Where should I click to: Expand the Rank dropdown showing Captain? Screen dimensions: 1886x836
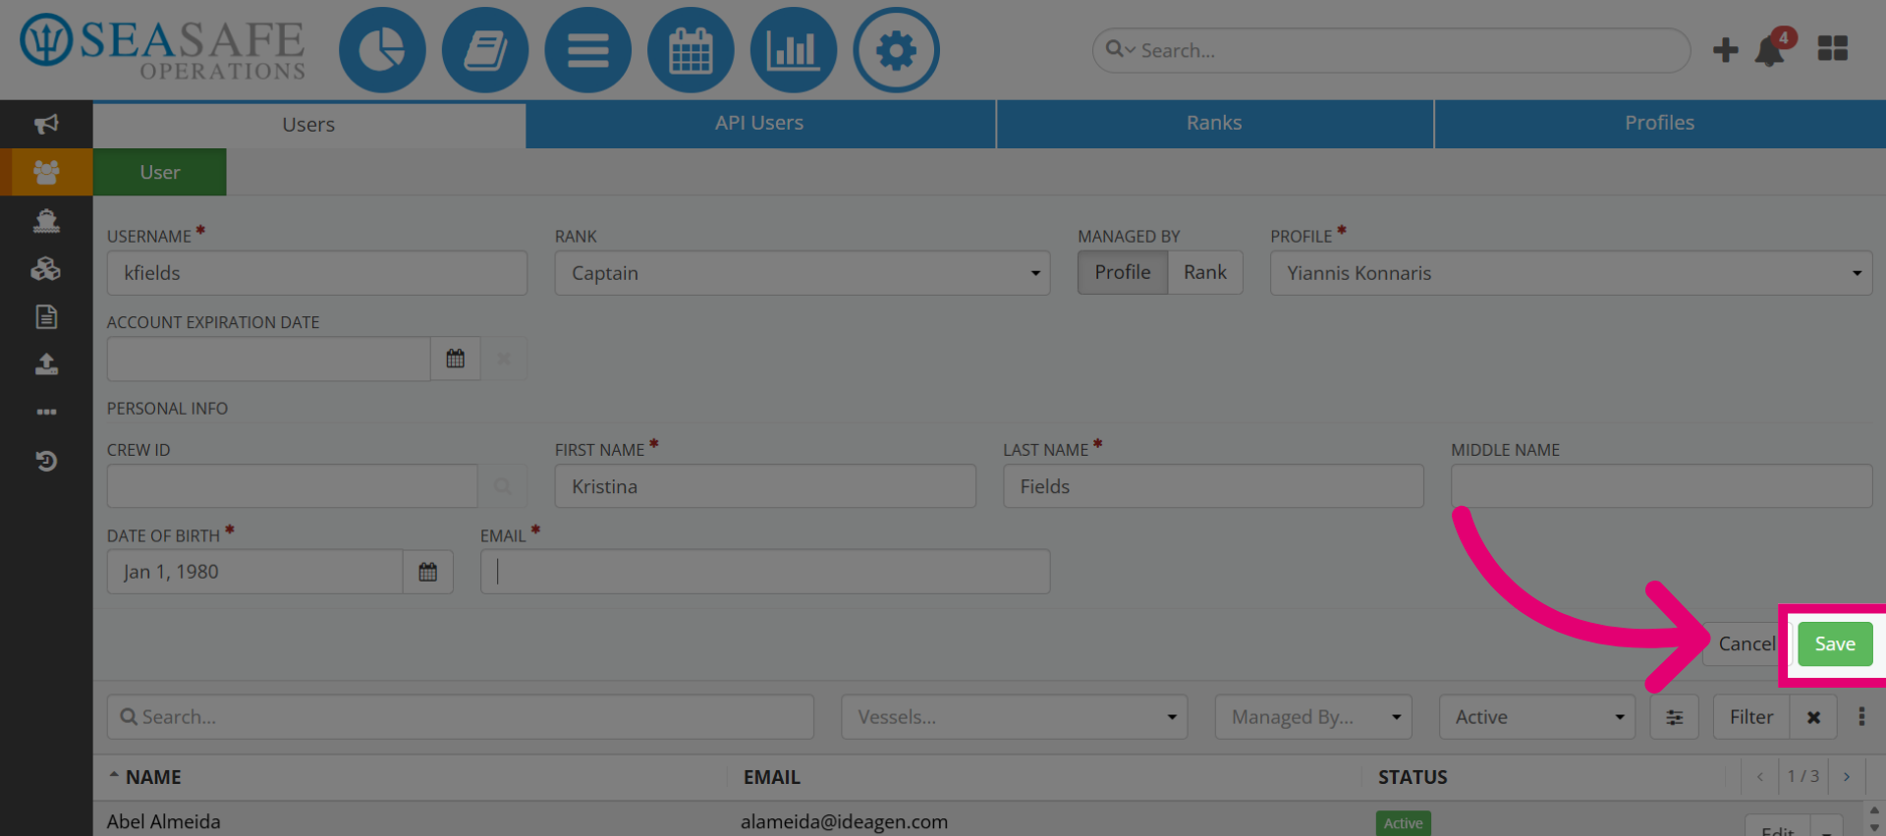[803, 273]
